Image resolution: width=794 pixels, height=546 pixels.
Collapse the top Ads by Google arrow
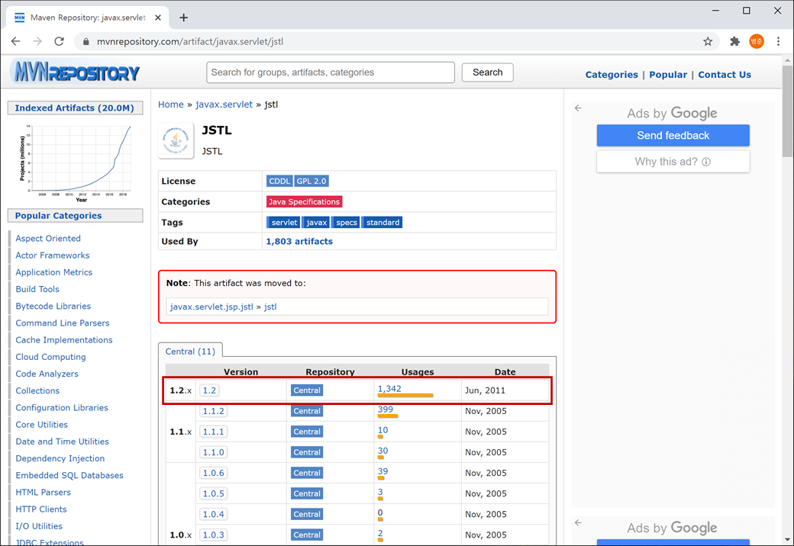pyautogui.click(x=578, y=108)
